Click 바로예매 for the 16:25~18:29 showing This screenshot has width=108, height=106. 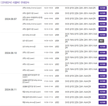click(x=103, y=8)
